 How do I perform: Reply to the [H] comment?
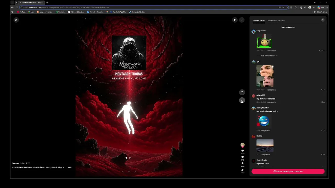pyautogui.click(x=271, y=90)
